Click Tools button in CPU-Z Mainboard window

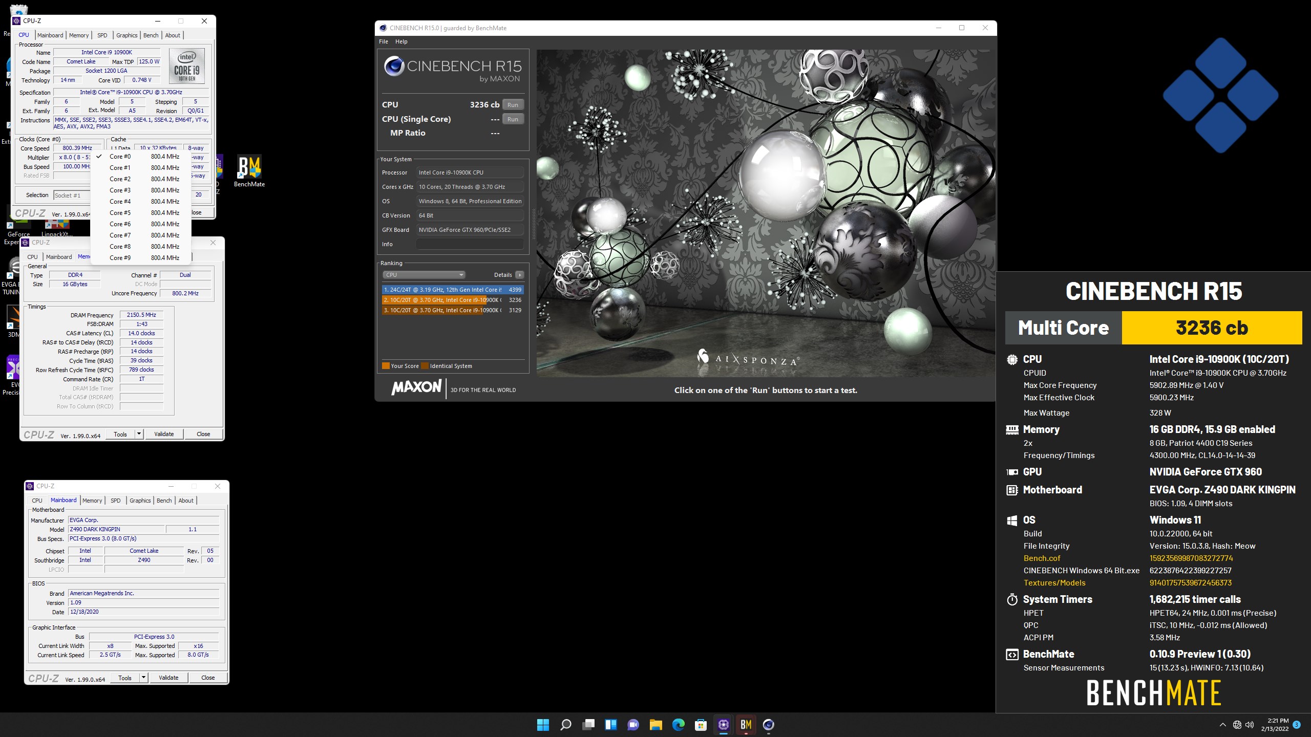(125, 678)
